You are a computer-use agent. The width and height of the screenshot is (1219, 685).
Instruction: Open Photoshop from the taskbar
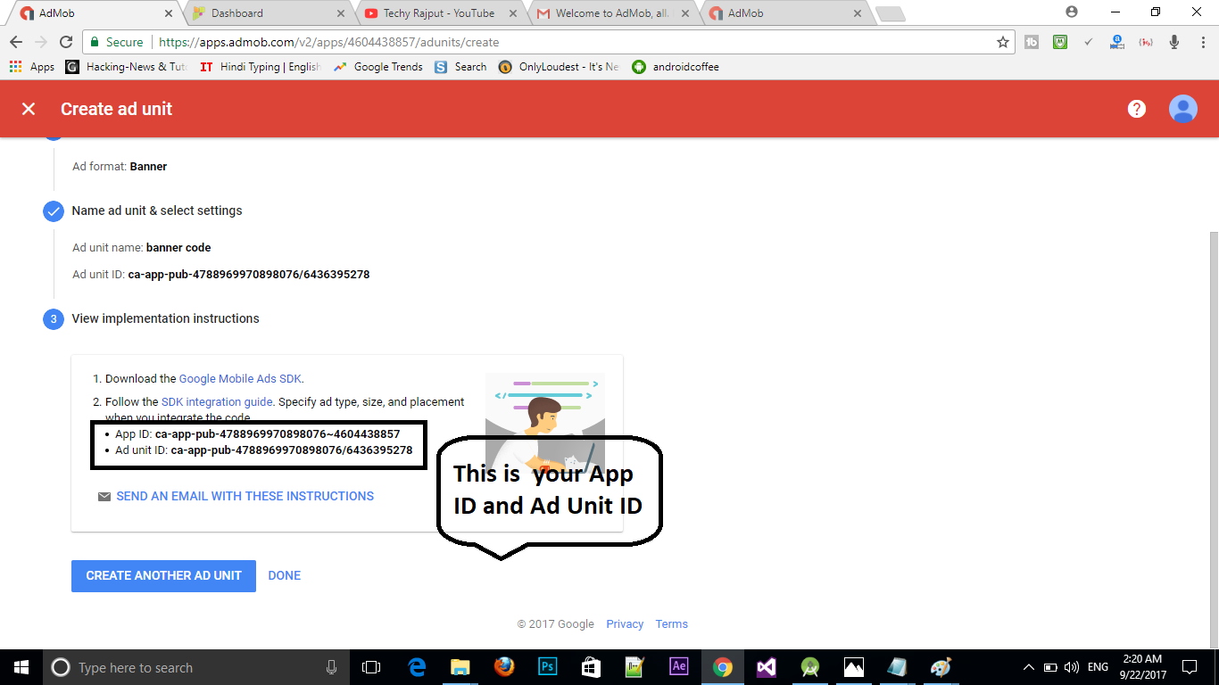point(548,667)
